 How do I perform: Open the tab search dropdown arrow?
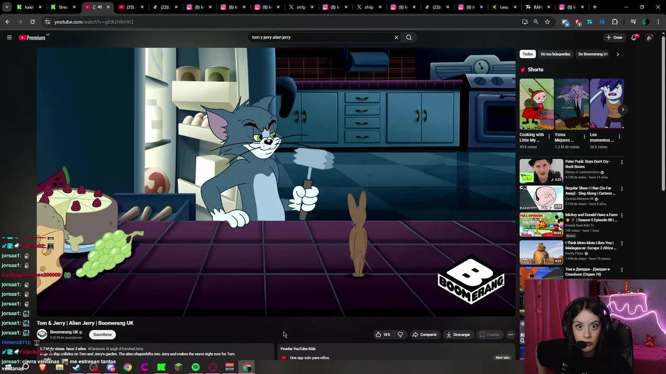point(7,7)
